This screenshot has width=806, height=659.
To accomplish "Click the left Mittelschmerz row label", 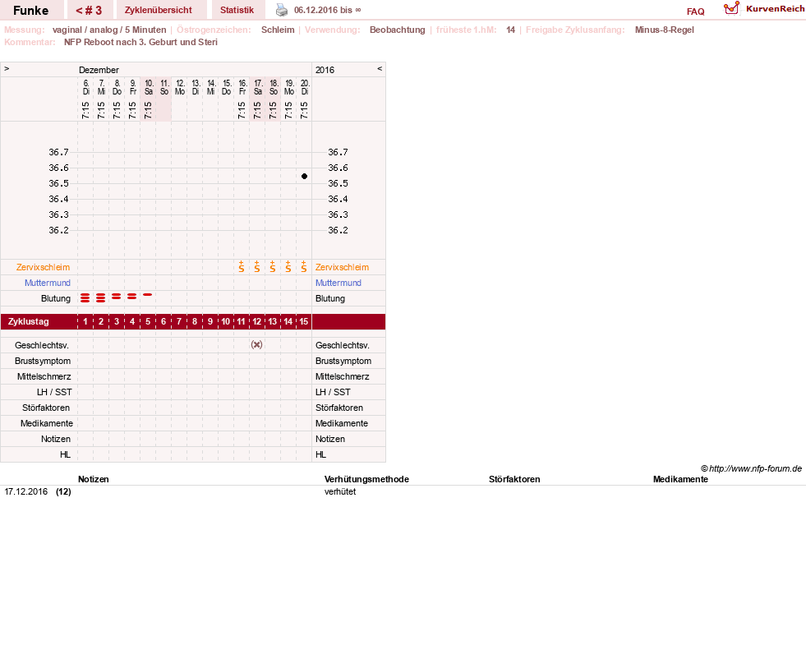I will (x=44, y=376).
